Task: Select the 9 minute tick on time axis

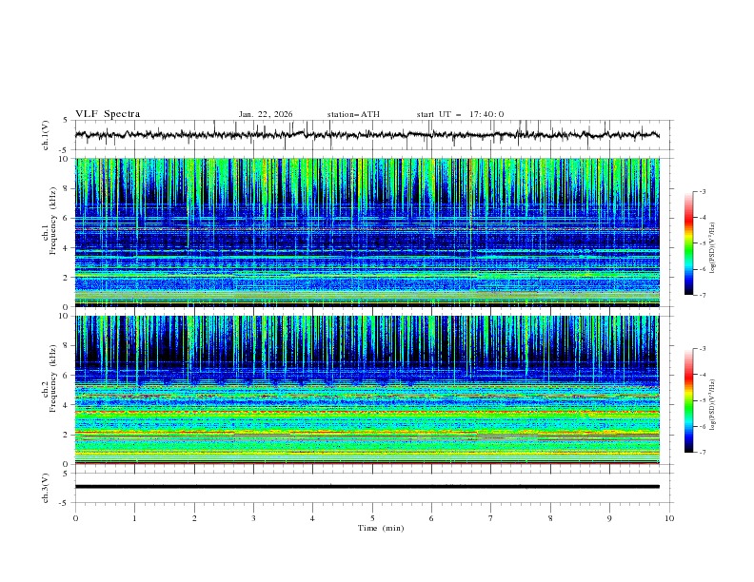Action: (610, 517)
